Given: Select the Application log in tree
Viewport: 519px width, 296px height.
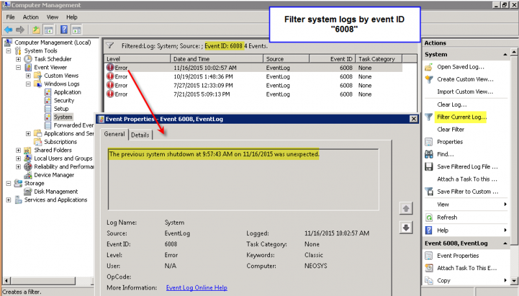Looking at the screenshot, I should coord(67,92).
